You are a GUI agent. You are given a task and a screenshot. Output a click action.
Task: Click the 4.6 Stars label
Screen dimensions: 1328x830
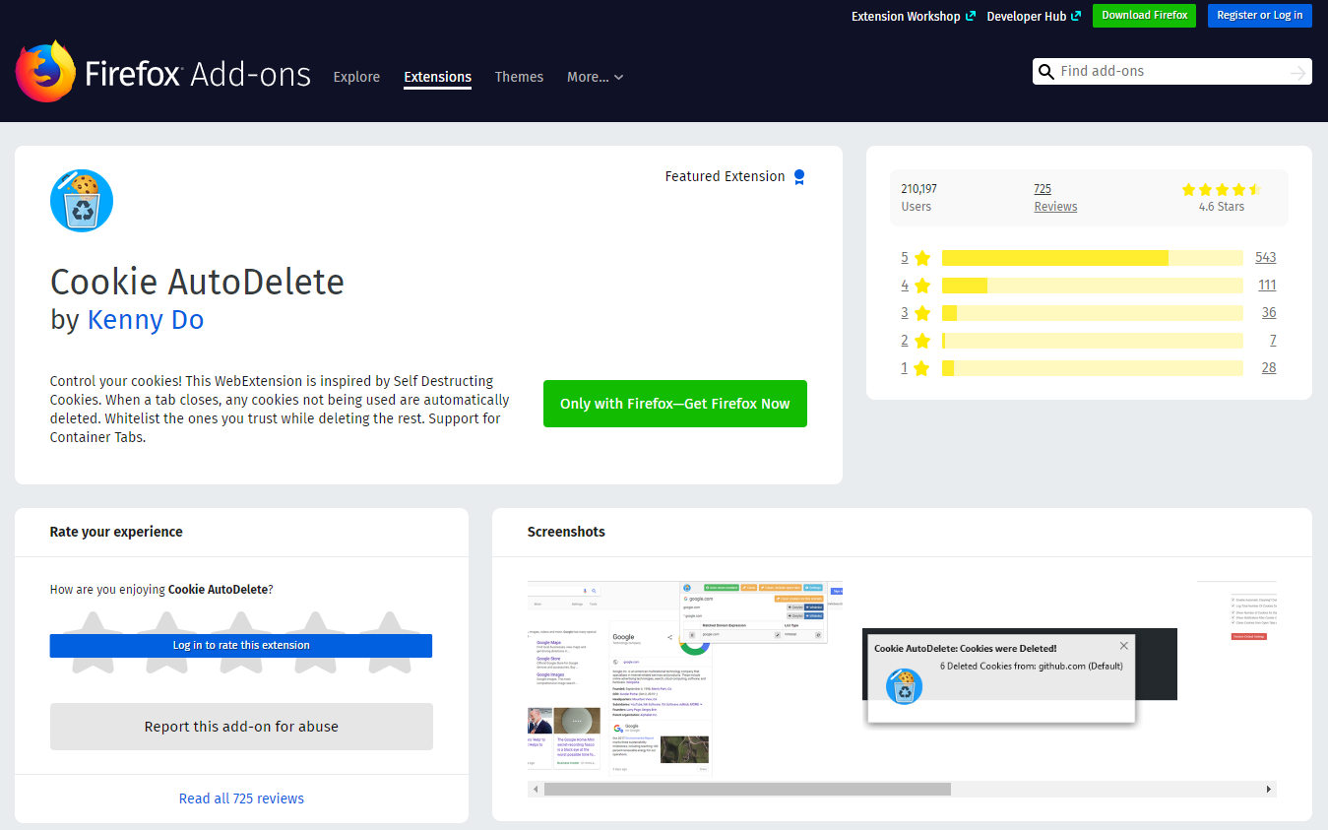coord(1222,207)
